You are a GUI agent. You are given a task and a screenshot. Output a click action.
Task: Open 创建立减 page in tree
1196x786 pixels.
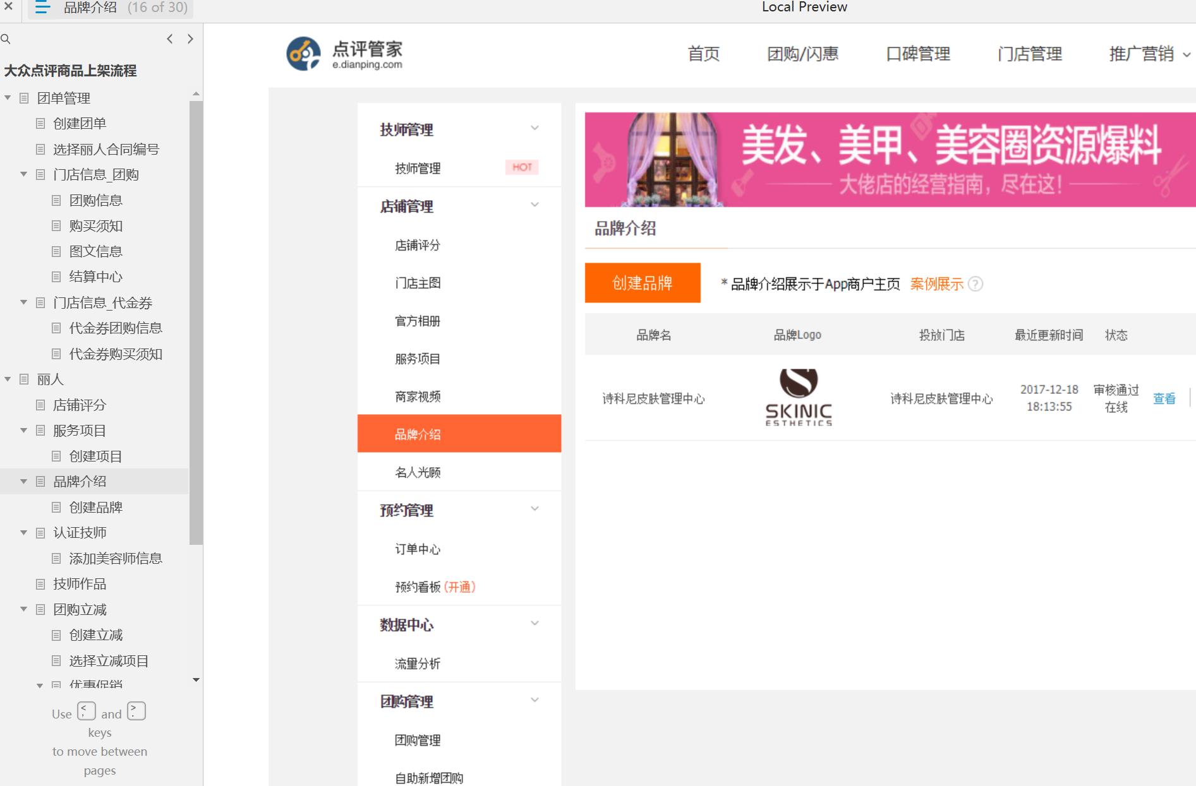(95, 635)
